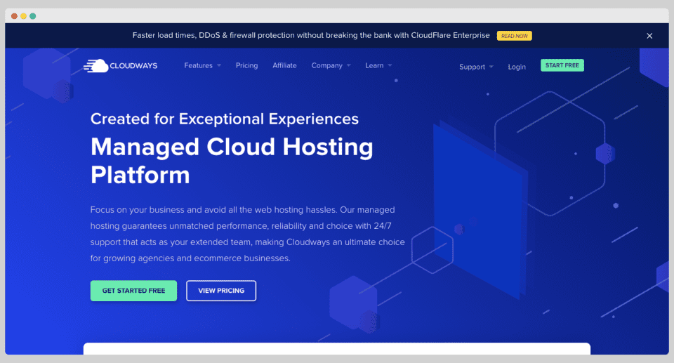
Task: Dismiss the CloudFlare announcement banner
Action: tap(649, 36)
